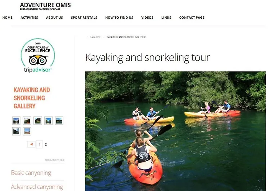Select gallery page 1

pyautogui.click(x=39, y=144)
